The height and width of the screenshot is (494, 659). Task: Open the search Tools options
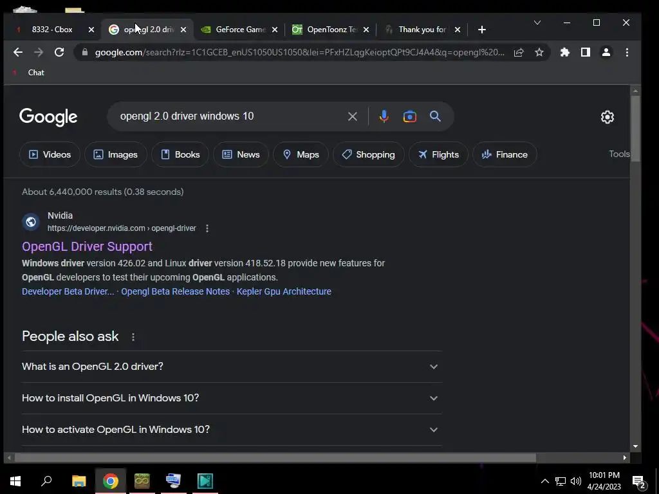coord(619,154)
